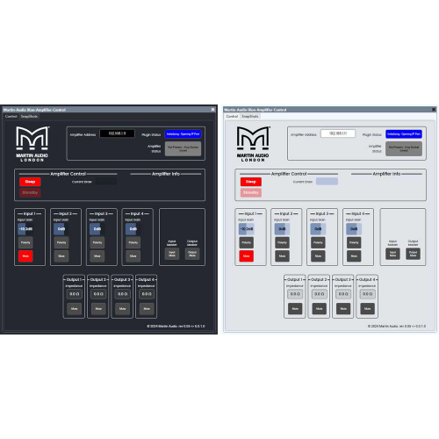Adjust Input 3 gain slider, dark window

click(x=97, y=229)
